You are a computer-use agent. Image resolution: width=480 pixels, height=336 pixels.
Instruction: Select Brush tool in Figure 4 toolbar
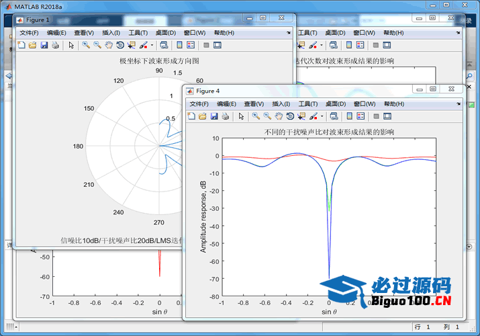coord(313,116)
